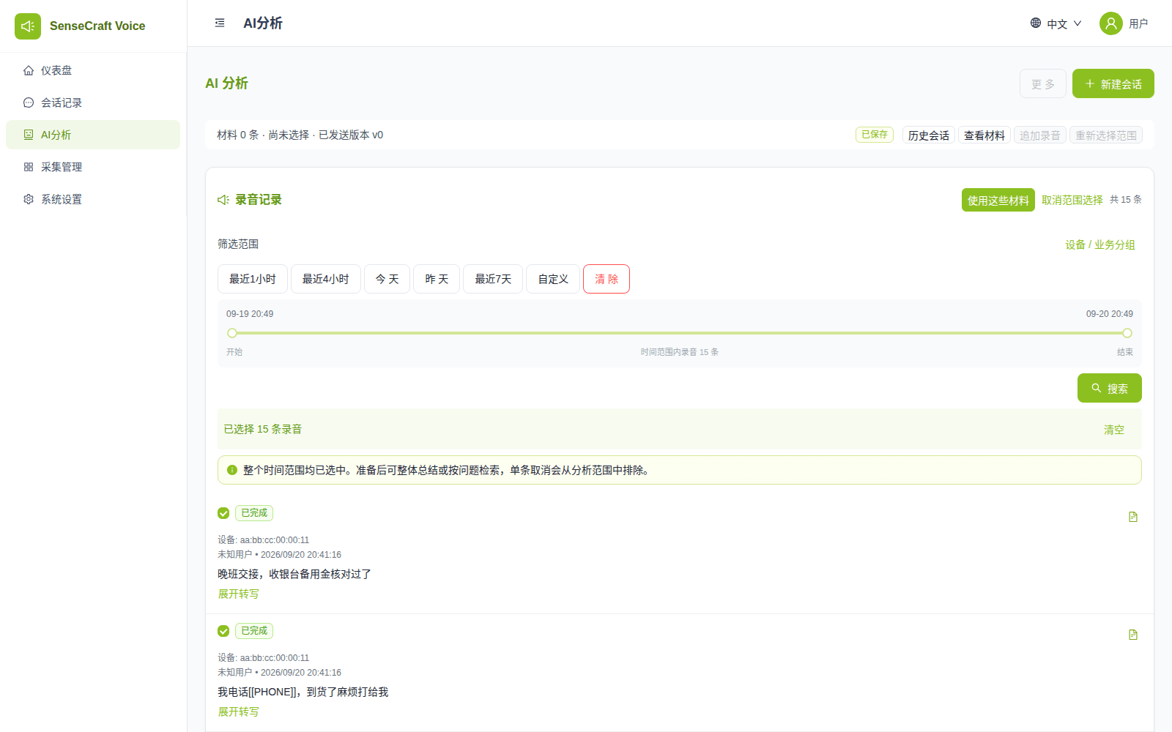Select the 昨天 filter
Screen dimensions: 1172x732
coord(437,279)
